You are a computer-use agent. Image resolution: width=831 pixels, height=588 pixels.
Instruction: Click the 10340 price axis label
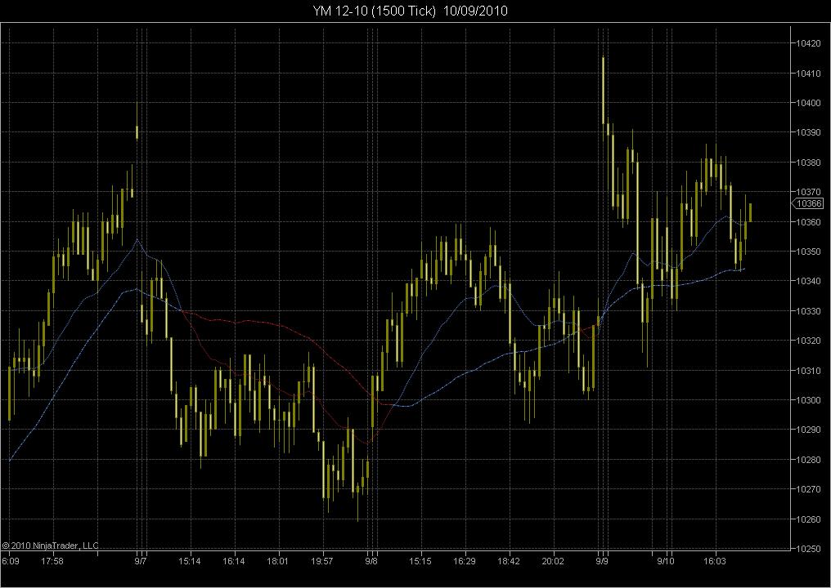(809, 281)
